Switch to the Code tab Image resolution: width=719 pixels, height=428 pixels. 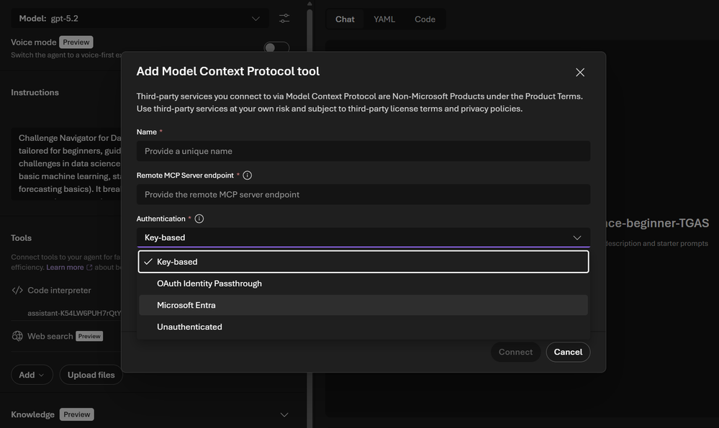tap(425, 19)
